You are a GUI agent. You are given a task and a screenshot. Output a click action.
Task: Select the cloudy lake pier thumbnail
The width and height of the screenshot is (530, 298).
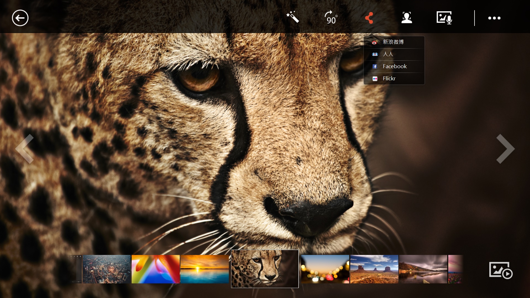pos(423,269)
